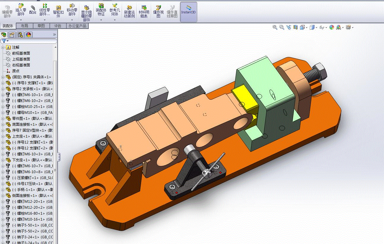384x244 pixels.
Task: Switch to the 办公室产品 tab
Action: [x=78, y=26]
